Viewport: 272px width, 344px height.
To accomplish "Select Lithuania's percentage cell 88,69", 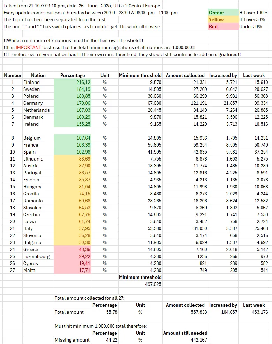I will tap(73, 159).
